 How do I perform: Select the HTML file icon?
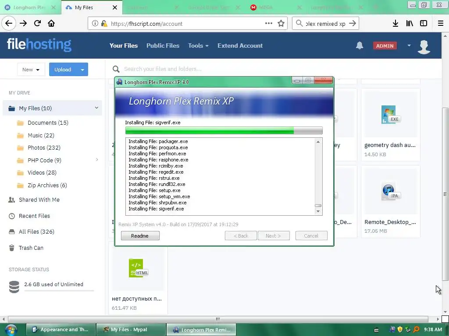[x=138, y=268]
